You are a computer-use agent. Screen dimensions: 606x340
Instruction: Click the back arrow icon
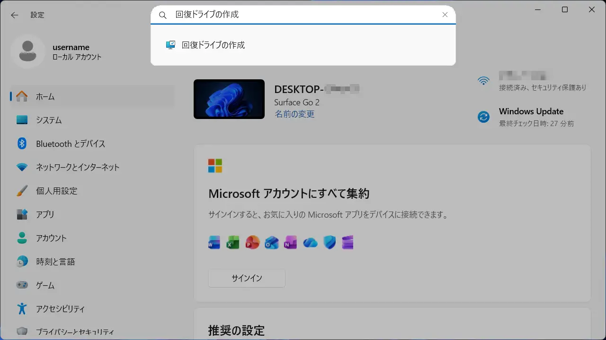[x=15, y=15]
